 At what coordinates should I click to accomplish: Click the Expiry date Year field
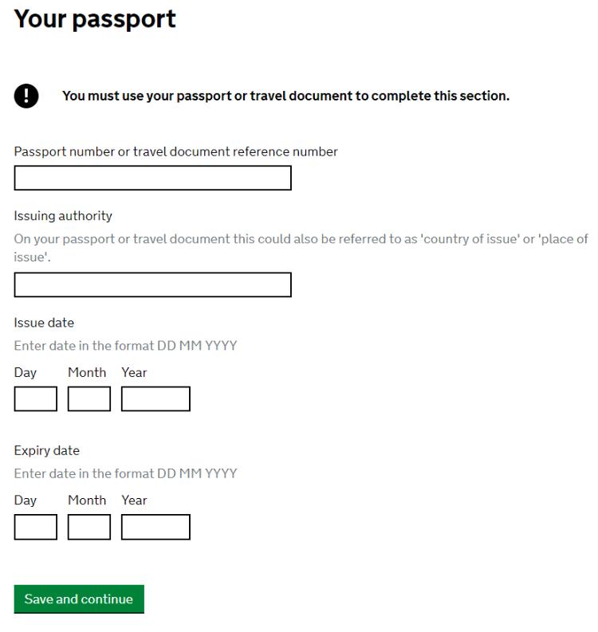(x=155, y=527)
